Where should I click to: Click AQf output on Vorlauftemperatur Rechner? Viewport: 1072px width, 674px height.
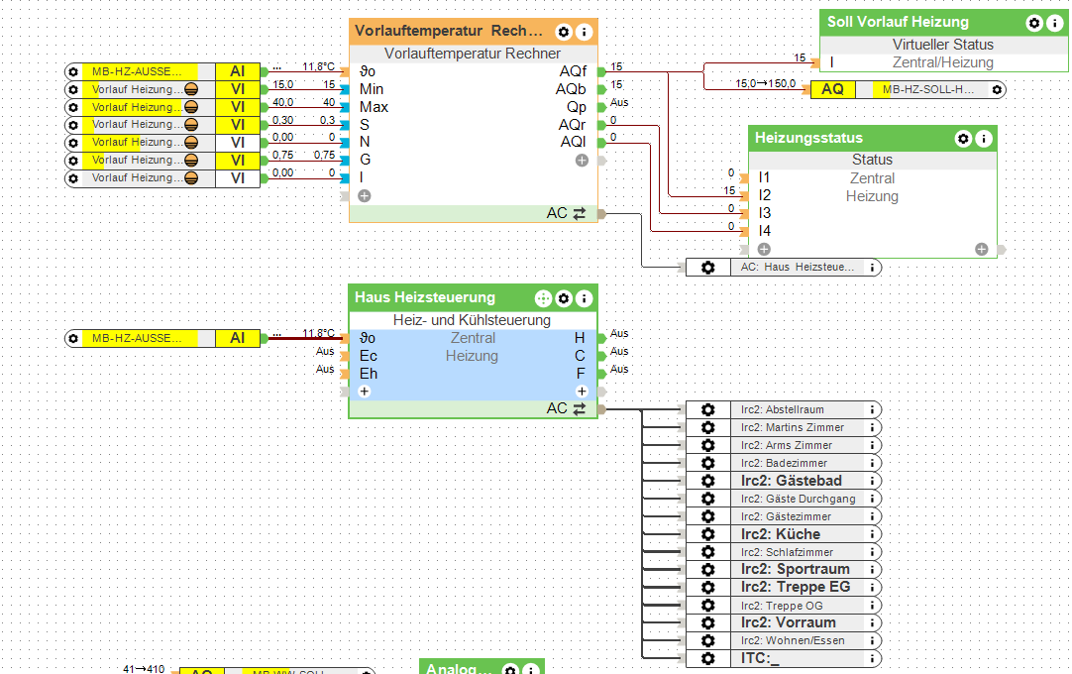pos(573,71)
